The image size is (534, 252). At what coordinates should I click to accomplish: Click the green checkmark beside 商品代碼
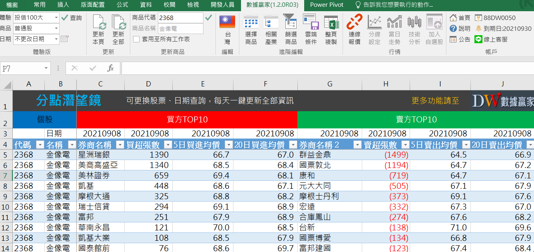click(208, 18)
